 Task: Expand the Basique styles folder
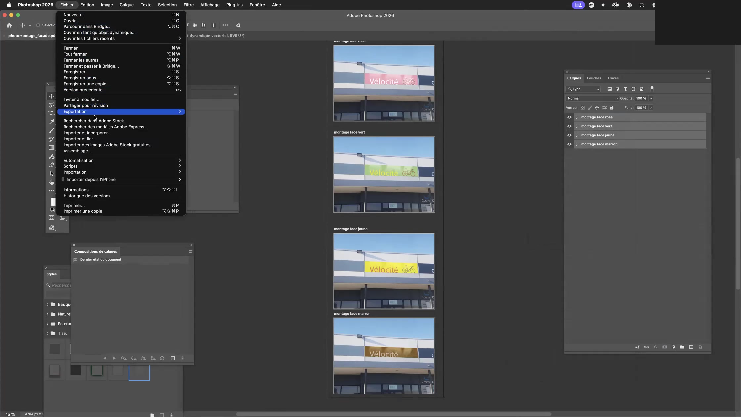[47, 304]
